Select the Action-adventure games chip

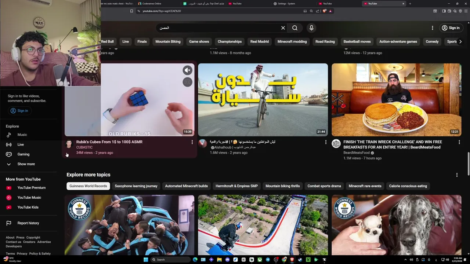click(398, 41)
